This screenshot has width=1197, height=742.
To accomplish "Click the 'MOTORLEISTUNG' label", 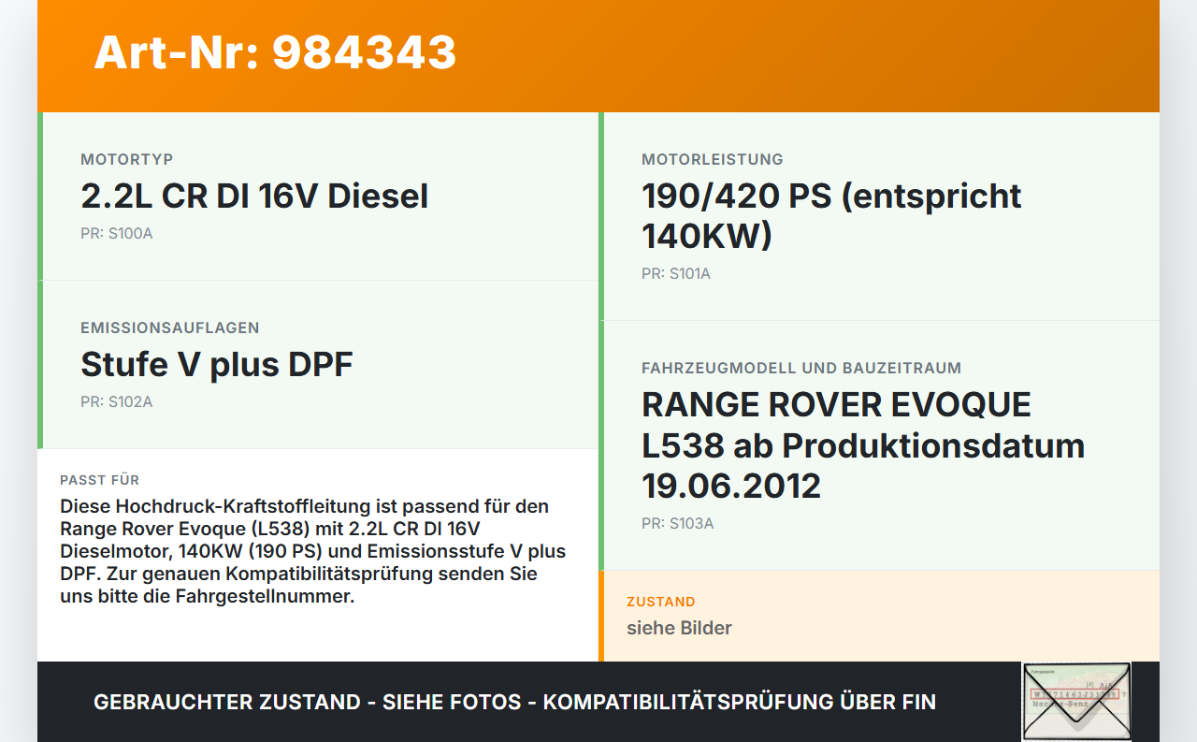I will 713,159.
